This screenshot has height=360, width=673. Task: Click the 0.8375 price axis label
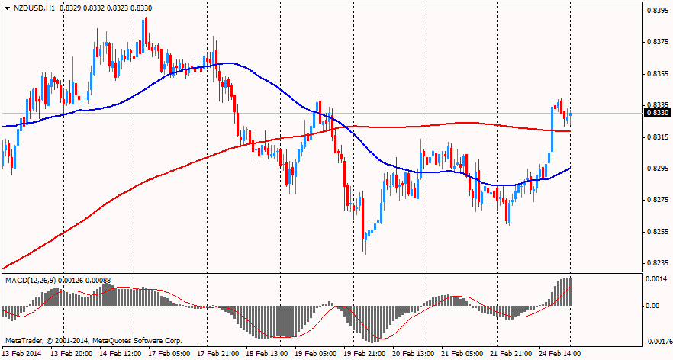coord(657,42)
